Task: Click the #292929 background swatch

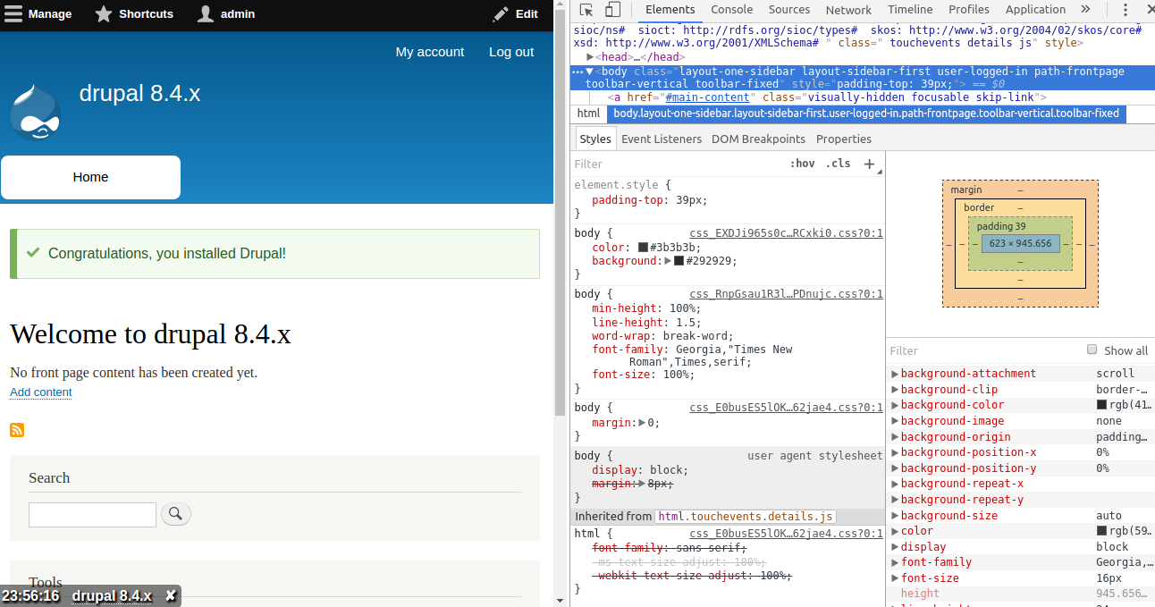Action: point(679,261)
